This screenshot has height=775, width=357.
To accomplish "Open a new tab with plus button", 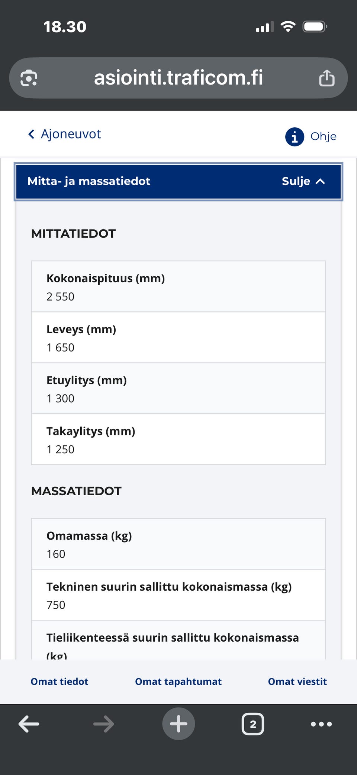I will [x=178, y=724].
